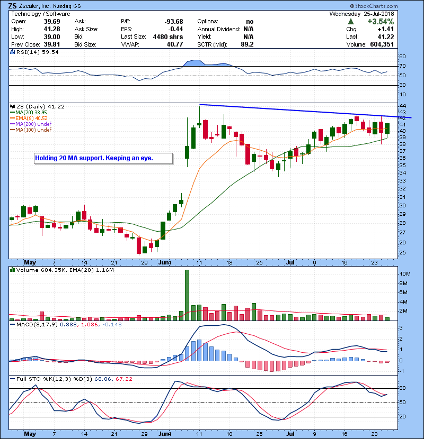Click the +3.54% change percentage

tap(381, 22)
